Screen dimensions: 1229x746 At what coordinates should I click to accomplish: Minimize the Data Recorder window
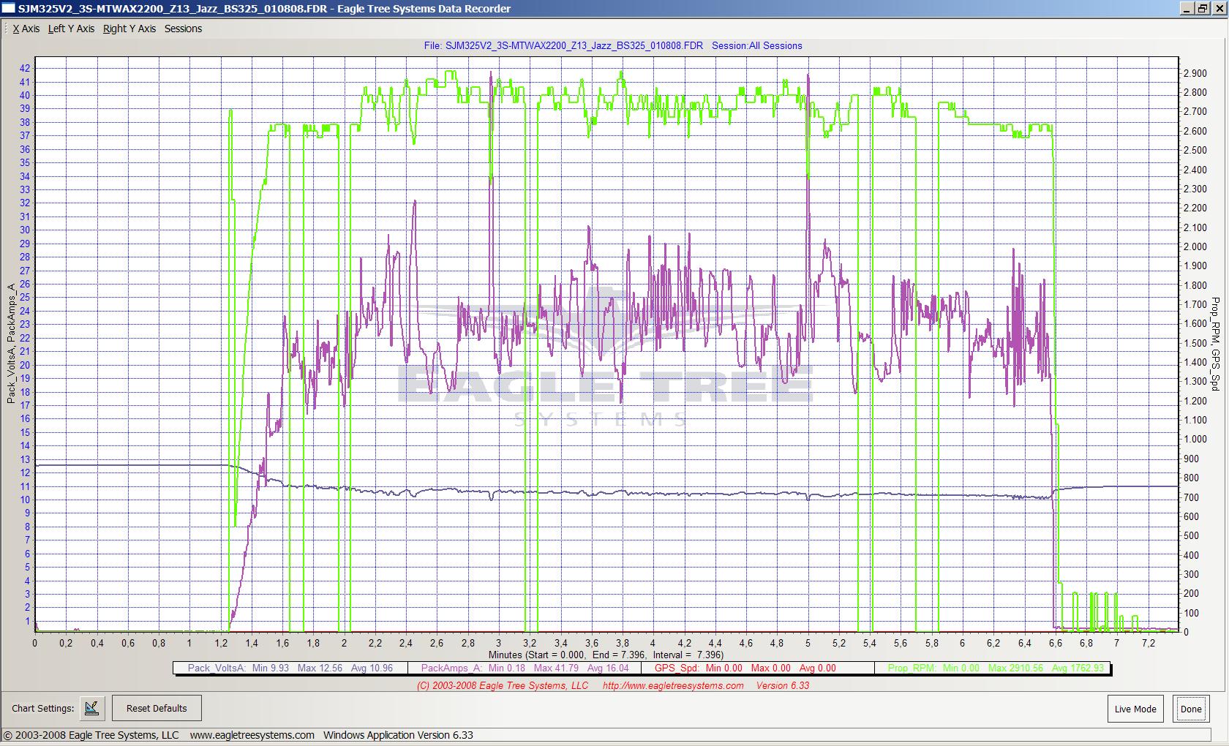pyautogui.click(x=1188, y=8)
